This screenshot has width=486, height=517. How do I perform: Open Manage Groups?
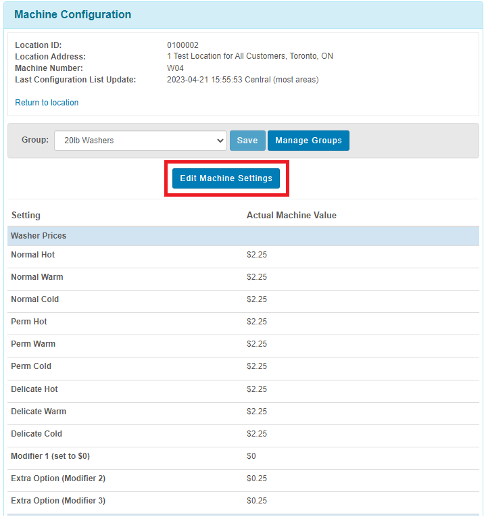308,141
